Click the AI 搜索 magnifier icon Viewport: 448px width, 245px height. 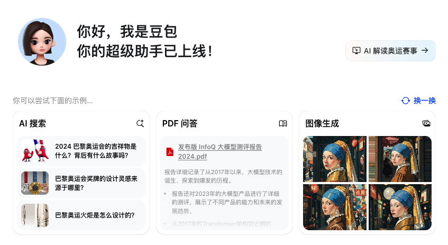tap(140, 123)
